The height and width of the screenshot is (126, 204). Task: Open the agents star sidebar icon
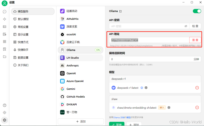(4, 19)
